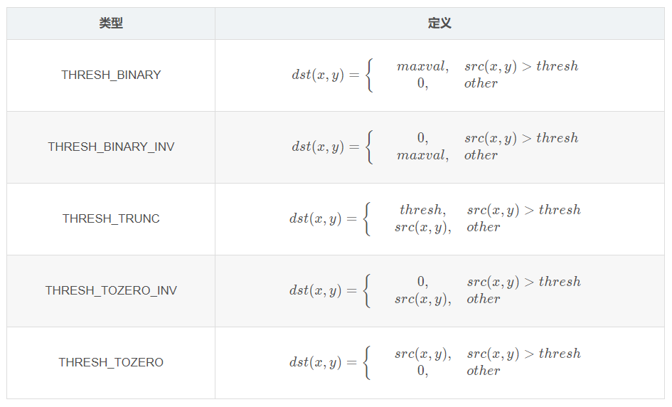Screen dimensions: 672x407
Task: Click the "0," value in THRESH_BINARY formula
Action: tap(422, 83)
